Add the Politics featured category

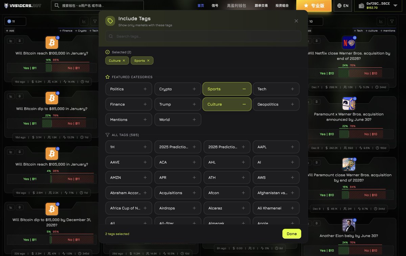[x=129, y=89]
